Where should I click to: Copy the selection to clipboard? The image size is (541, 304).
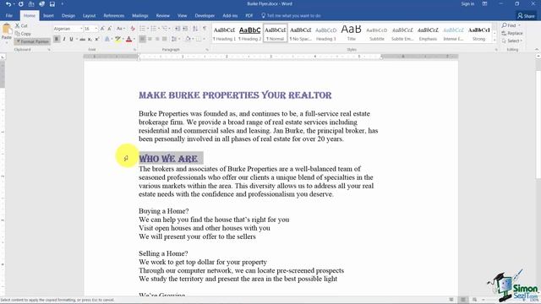click(x=23, y=34)
